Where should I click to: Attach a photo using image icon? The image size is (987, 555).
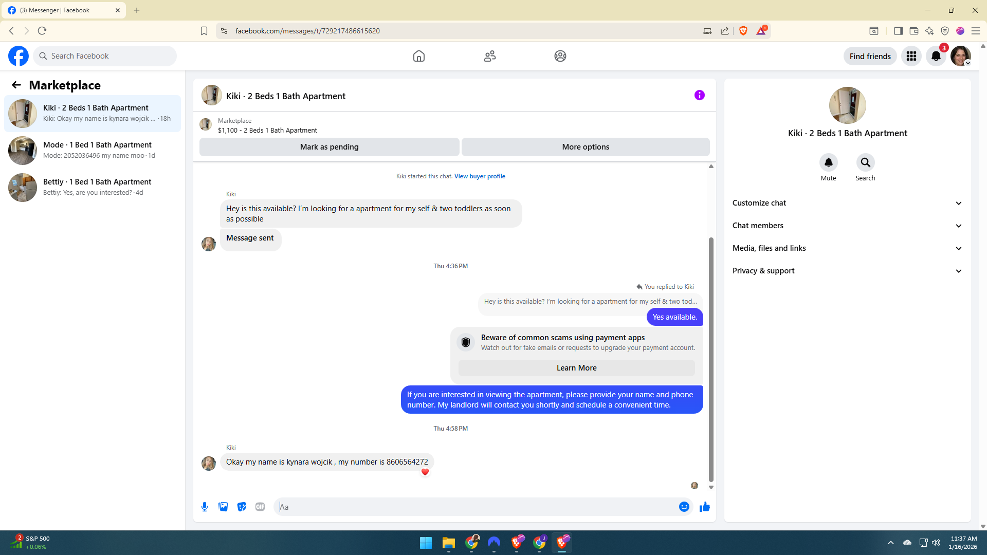tap(223, 507)
